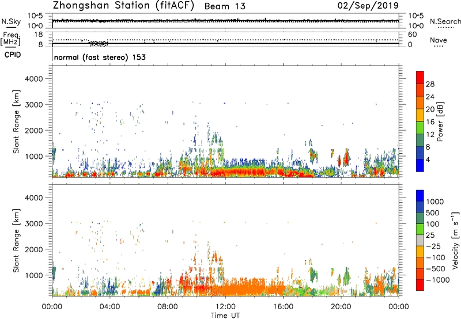Click the '08:00' time tick label
Viewport: 461px width, 319px height.
(x=168, y=307)
